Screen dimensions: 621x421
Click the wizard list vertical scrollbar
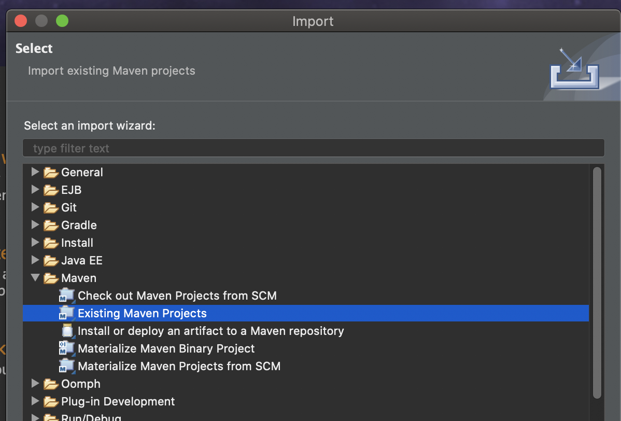click(x=597, y=280)
